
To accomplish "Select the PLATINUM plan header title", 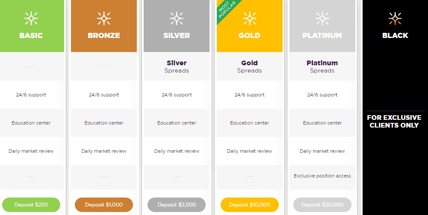I will [x=322, y=35].
